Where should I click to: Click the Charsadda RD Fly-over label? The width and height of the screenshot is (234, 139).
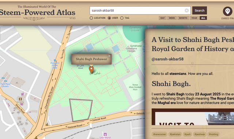click(x=49, y=97)
